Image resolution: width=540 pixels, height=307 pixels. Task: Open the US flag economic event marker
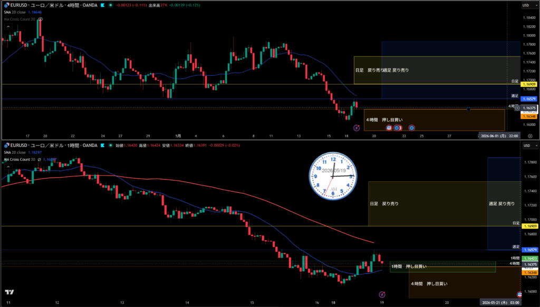pyautogui.click(x=389, y=128)
